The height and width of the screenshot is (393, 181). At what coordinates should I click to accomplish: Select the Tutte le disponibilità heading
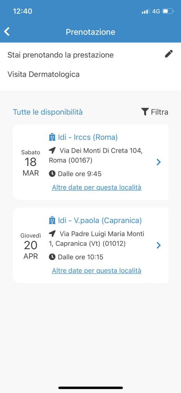[48, 112]
